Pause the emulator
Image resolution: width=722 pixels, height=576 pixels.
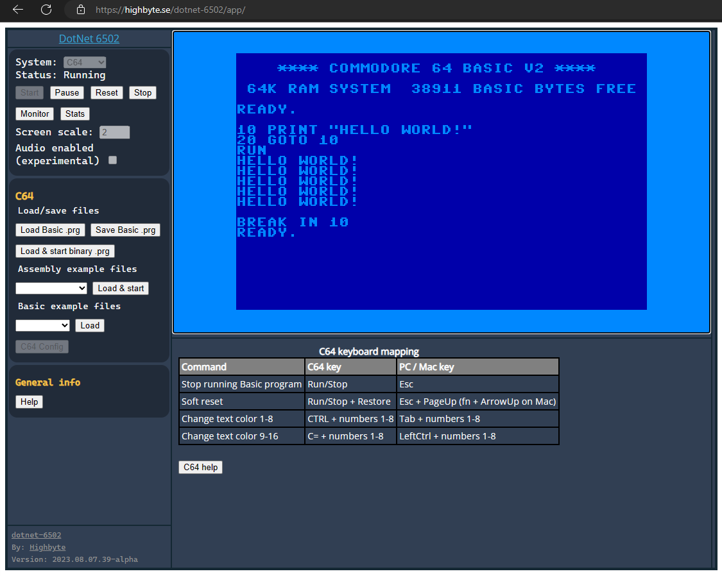tap(67, 92)
